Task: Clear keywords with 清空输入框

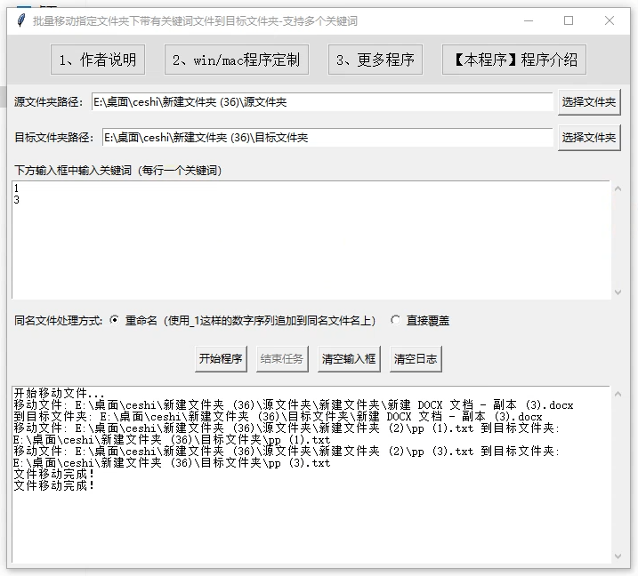Action: tap(349, 358)
